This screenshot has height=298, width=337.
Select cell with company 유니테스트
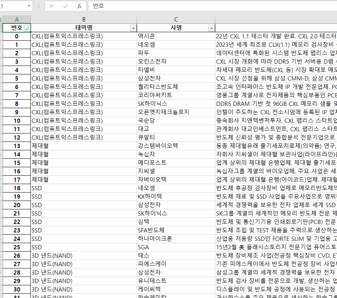[176, 281]
